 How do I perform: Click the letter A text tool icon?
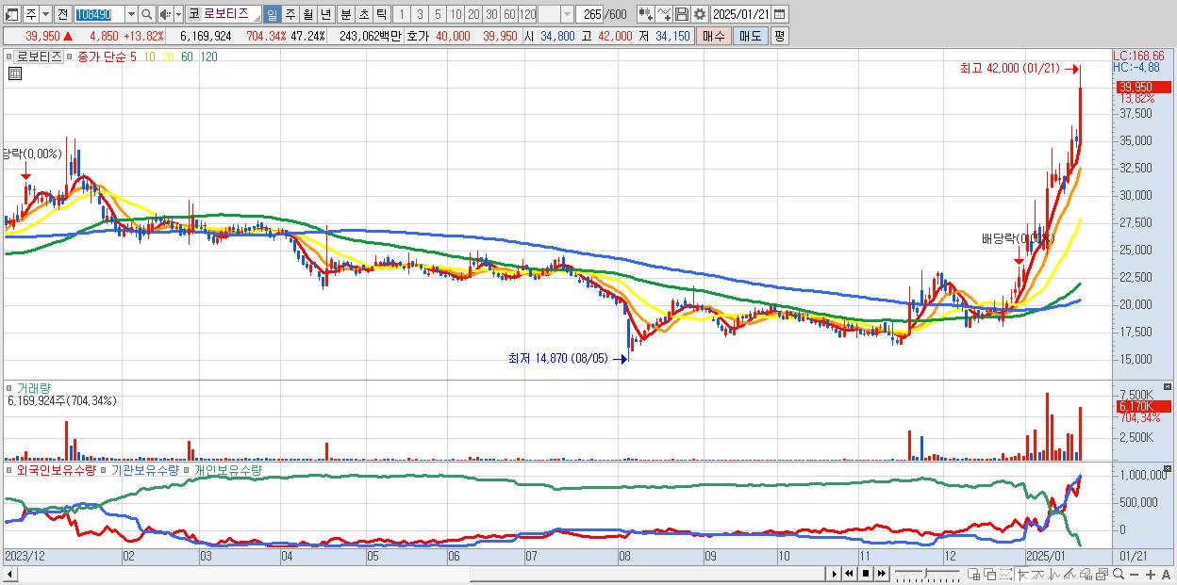[x=1166, y=575]
